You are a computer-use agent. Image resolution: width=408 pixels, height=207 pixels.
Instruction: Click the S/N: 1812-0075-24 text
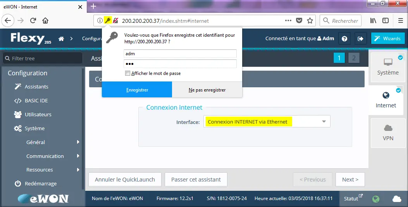coord(227,199)
